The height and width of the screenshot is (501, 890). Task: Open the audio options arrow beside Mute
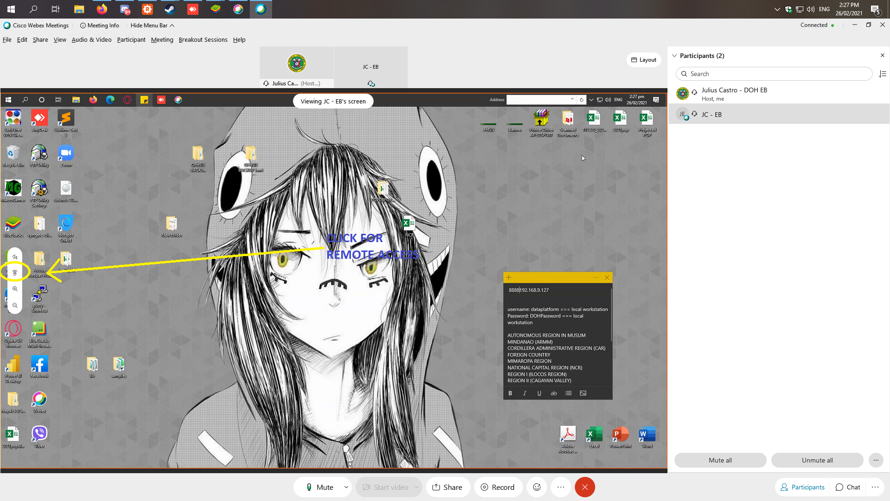(x=346, y=487)
